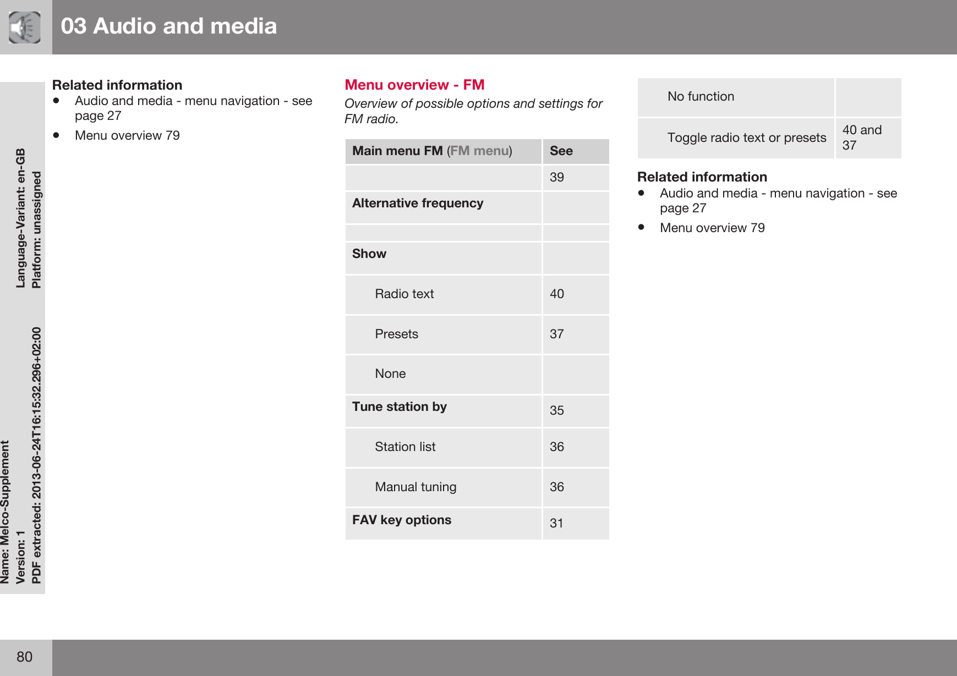Click the 'No function' table cell
The height and width of the screenshot is (676, 957).
point(736,97)
